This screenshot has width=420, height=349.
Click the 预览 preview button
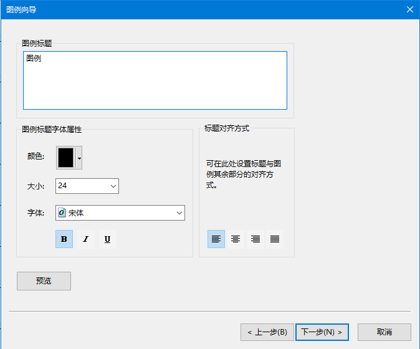[x=44, y=281]
